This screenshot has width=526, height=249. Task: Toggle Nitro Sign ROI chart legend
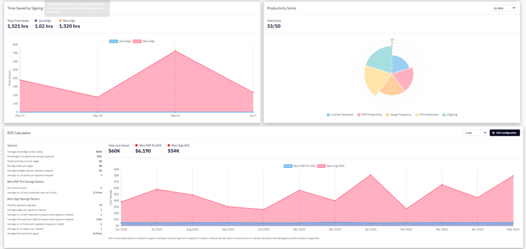pyautogui.click(x=331, y=166)
